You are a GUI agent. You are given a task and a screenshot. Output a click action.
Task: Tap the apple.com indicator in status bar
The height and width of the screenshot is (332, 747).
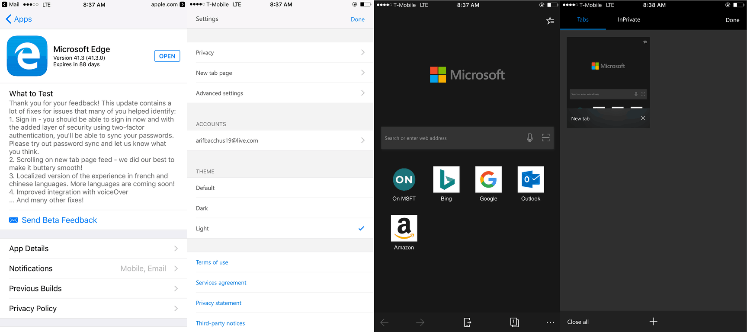tap(168, 4)
